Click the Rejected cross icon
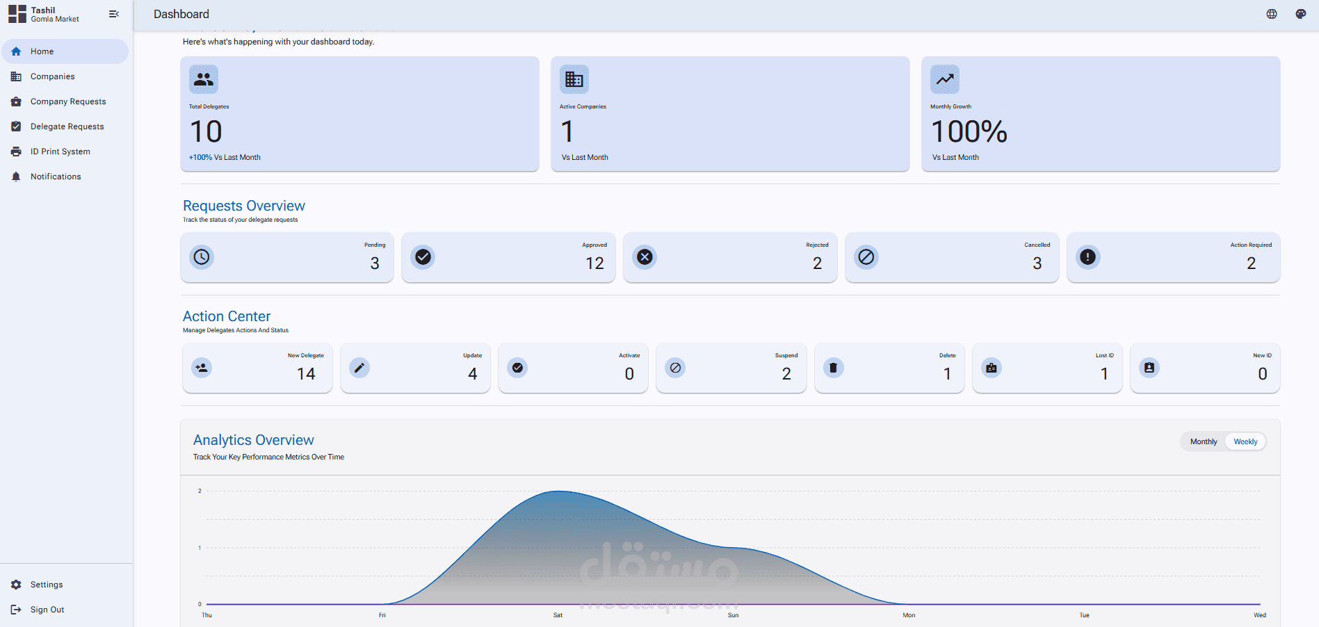This screenshot has height=627, width=1319. [x=645, y=257]
